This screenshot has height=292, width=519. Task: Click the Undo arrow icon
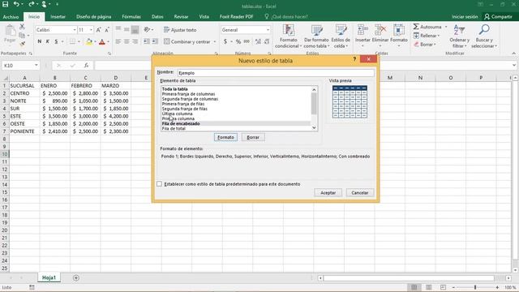pyautogui.click(x=16, y=4)
